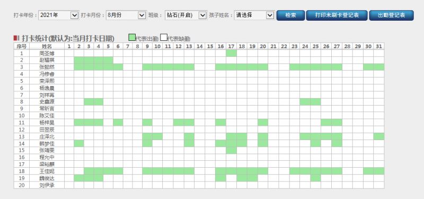Click row 11 green attendance cell on day 20
424x199 pixels.
tap(263, 123)
